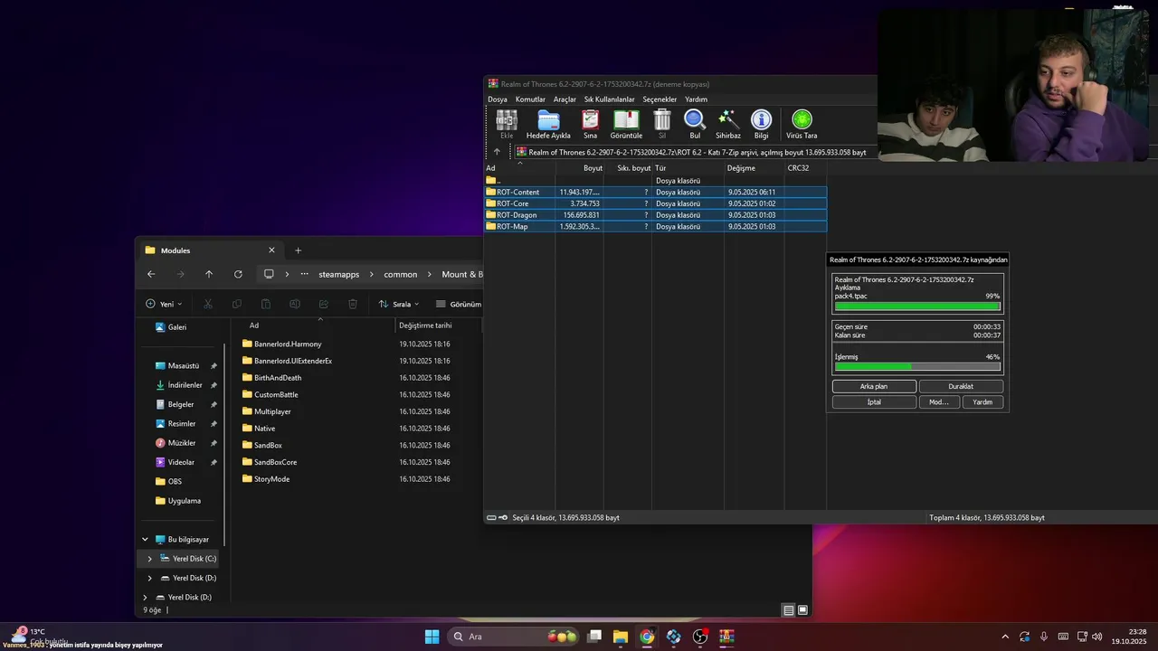The width and height of the screenshot is (1158, 651).
Task: Open the Görünüm (View) dropdown in Explorer
Action: pyautogui.click(x=459, y=304)
